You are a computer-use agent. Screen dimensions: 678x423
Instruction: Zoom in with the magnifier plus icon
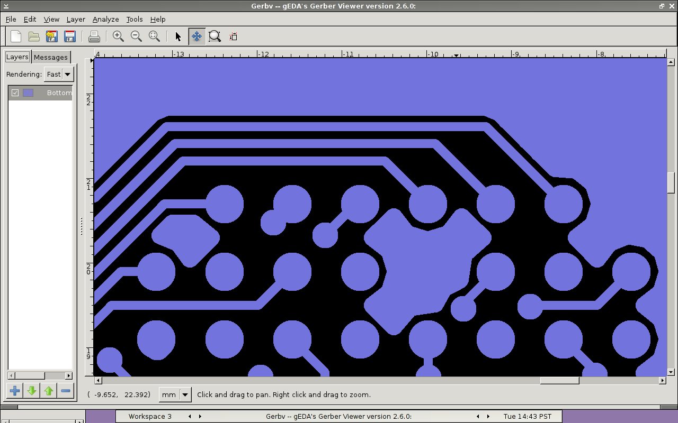point(118,36)
